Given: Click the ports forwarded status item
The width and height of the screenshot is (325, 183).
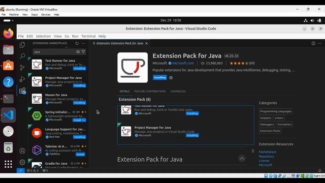Looking at the screenshot, I should tap(45, 171).
